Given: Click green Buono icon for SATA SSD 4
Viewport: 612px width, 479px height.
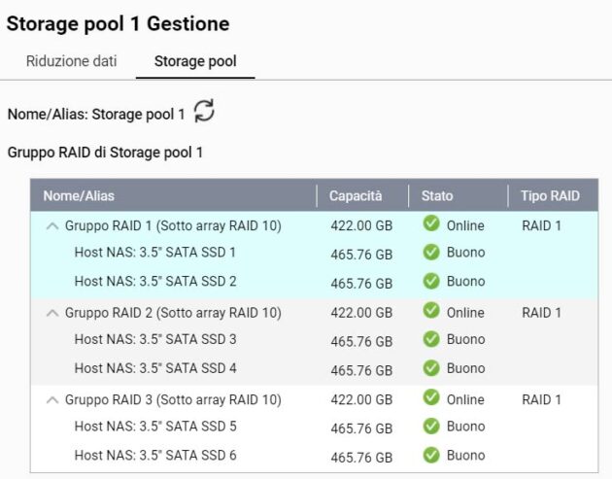Looking at the screenshot, I should [431, 369].
